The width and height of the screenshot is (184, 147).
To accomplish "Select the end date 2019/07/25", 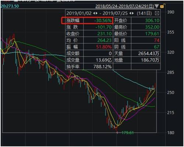I will click(115, 13).
